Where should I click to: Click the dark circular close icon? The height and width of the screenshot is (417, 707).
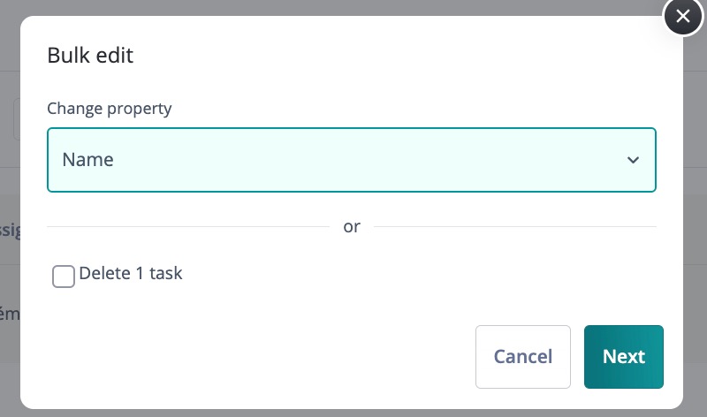682,18
